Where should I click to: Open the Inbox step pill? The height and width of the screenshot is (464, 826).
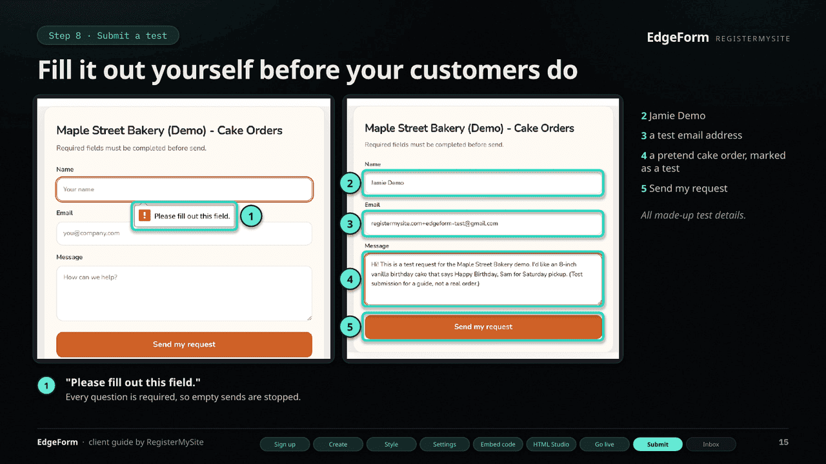pos(711,444)
